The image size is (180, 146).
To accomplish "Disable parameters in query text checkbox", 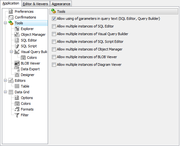I will point(54,19).
